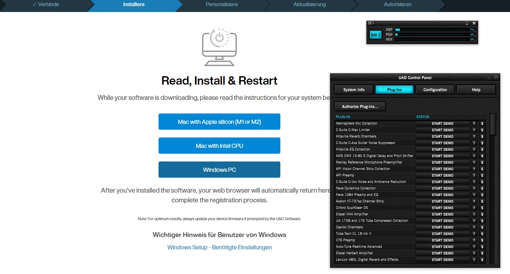Open the Help tab in UAD Control Panel
Viewport: 510px width, 274px height.
point(476,90)
